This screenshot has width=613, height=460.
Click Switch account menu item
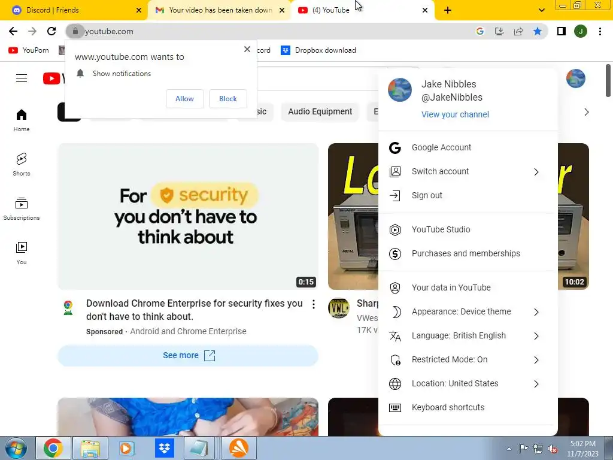(468, 171)
